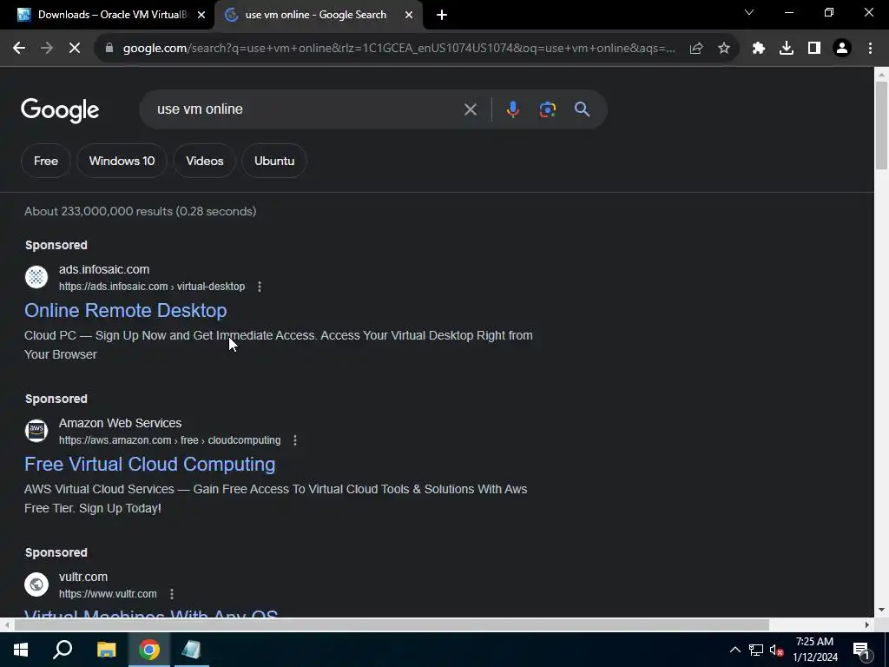
Task: Click the vultr.com globe favicon
Action: click(x=36, y=584)
